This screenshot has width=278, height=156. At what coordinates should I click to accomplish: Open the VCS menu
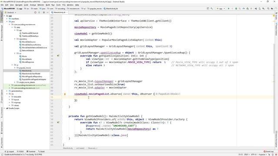64,5
